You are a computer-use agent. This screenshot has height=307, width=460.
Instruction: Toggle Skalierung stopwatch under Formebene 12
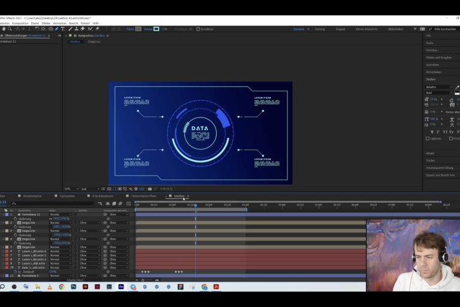pyautogui.click(x=15, y=219)
